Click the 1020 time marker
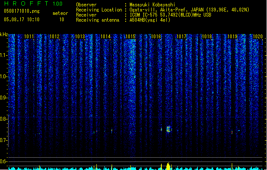The width and height of the screenshot is (267, 170). pyautogui.click(x=258, y=37)
